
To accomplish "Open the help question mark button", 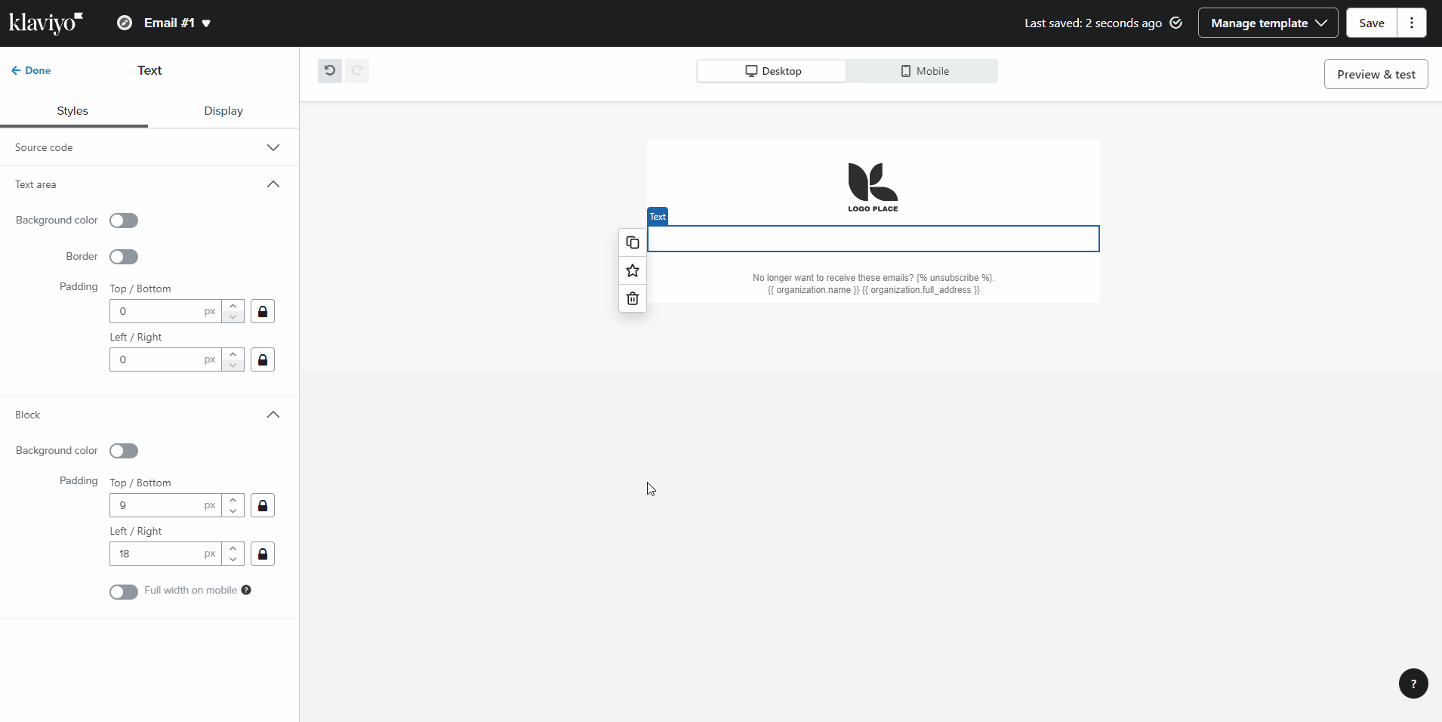I will tap(1413, 683).
